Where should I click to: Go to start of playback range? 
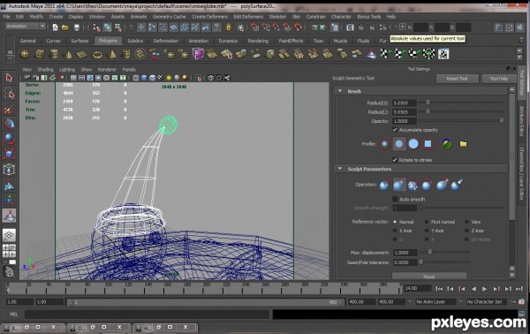coord(439,289)
